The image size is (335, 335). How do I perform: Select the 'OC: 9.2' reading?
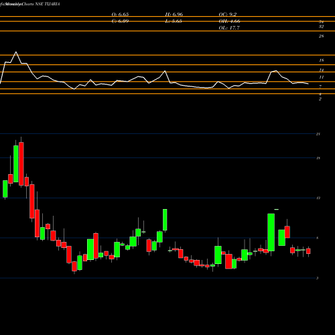pos(228,14)
